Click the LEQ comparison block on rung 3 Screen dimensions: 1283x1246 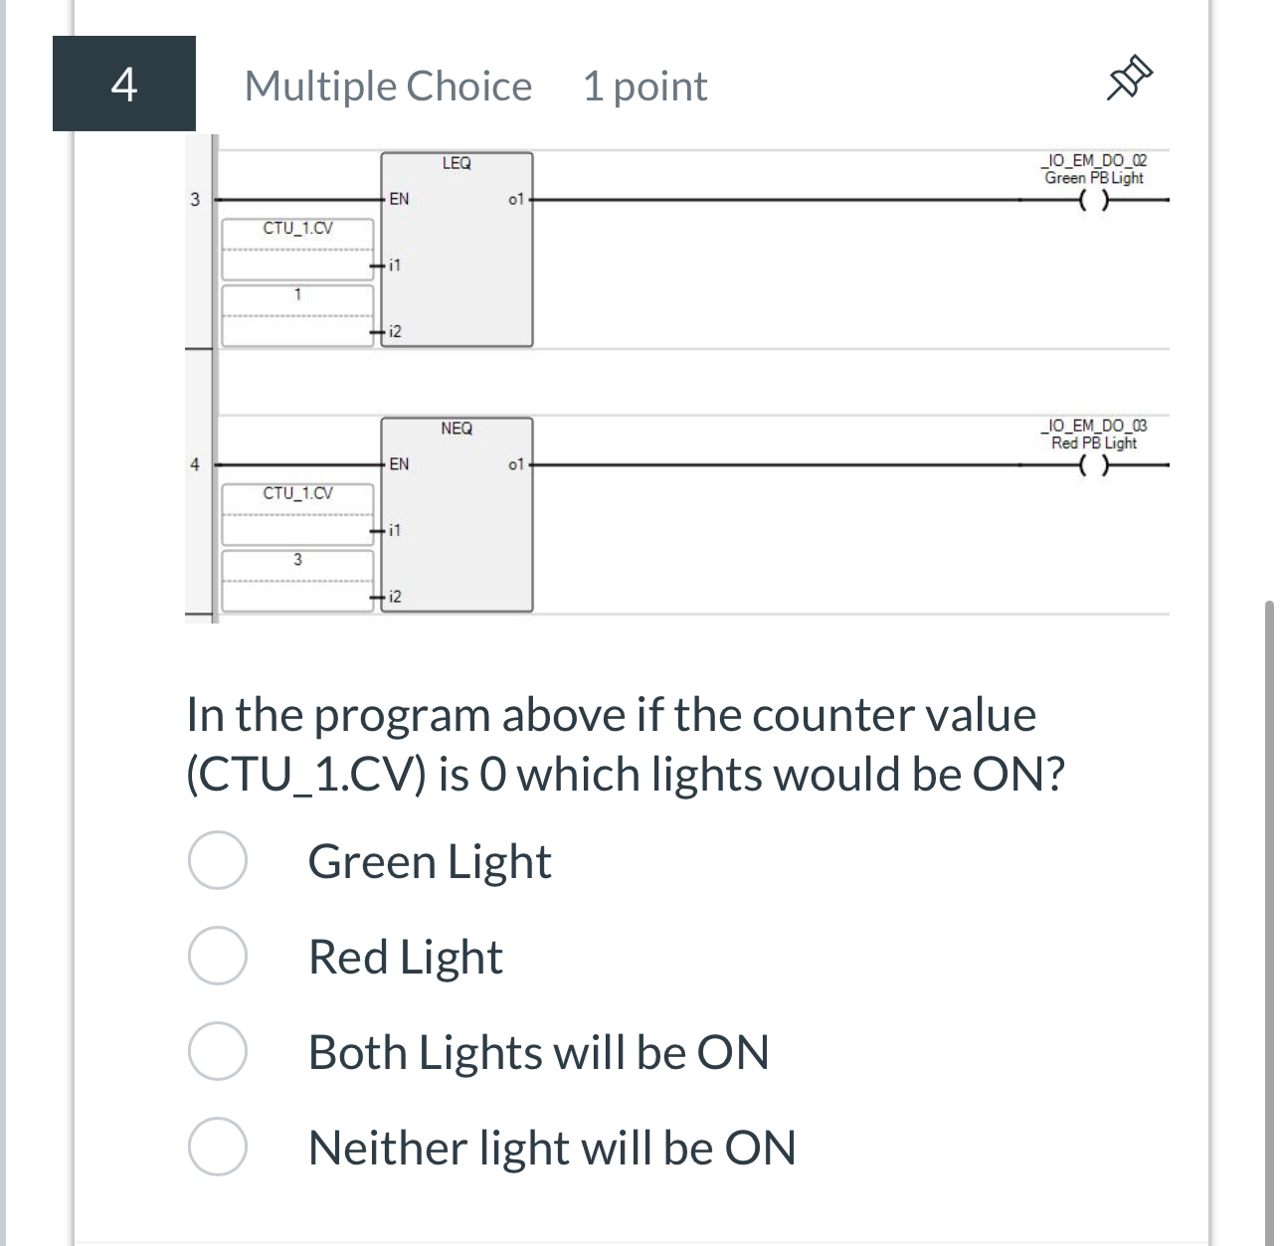click(x=458, y=249)
